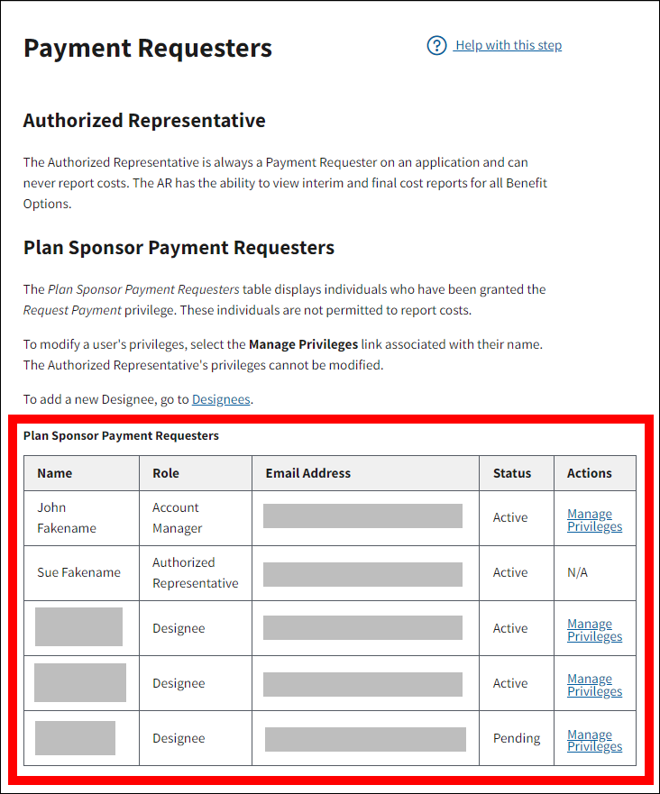660x794 pixels.
Task: Click the Actions column header
Action: (x=590, y=473)
